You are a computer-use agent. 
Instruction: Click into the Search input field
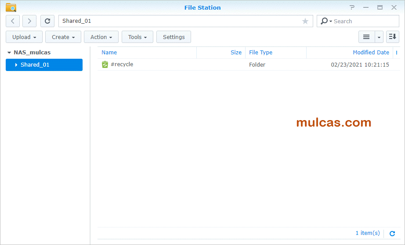click(x=365, y=21)
